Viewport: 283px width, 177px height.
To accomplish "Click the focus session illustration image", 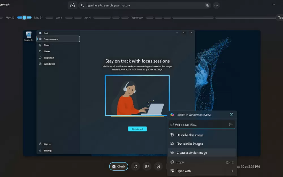I will click(x=137, y=95).
